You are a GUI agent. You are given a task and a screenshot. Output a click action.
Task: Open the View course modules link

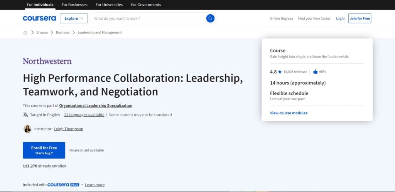tap(289, 113)
